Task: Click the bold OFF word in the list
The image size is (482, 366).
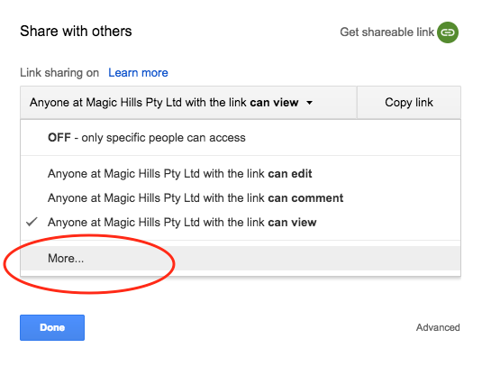Action: tap(59, 138)
